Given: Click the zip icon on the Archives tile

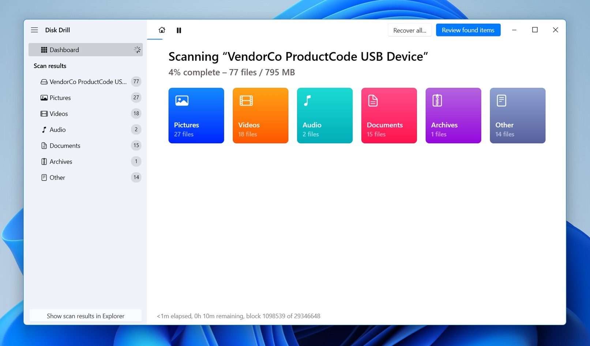Looking at the screenshot, I should [437, 100].
